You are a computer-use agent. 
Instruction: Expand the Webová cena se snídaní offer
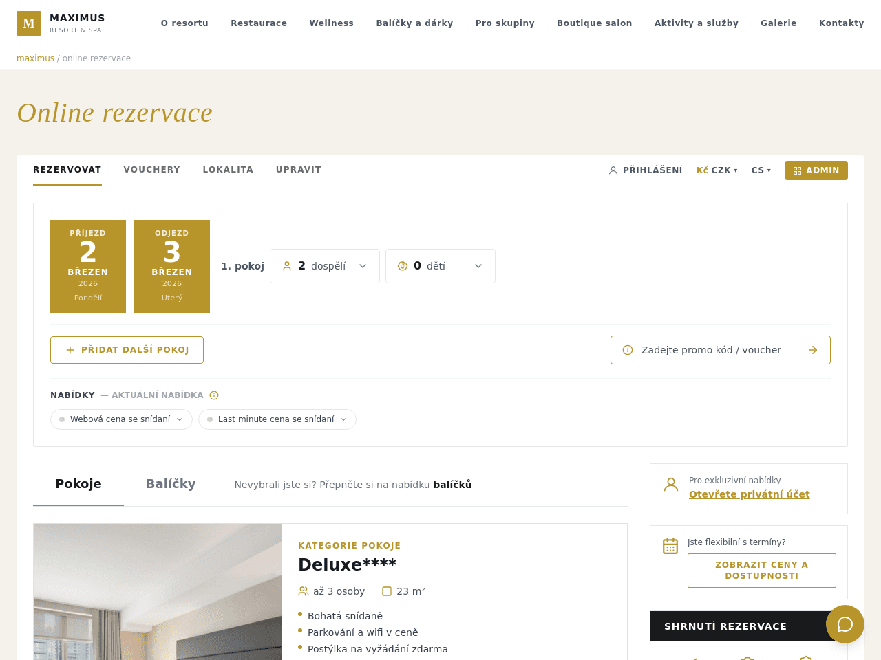(121, 419)
